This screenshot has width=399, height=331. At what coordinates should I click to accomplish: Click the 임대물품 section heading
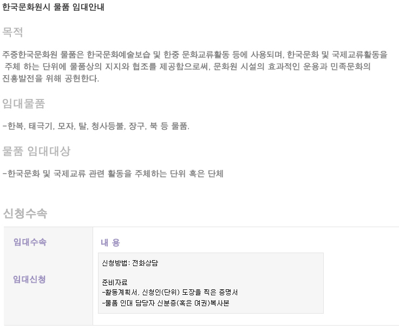(x=24, y=104)
